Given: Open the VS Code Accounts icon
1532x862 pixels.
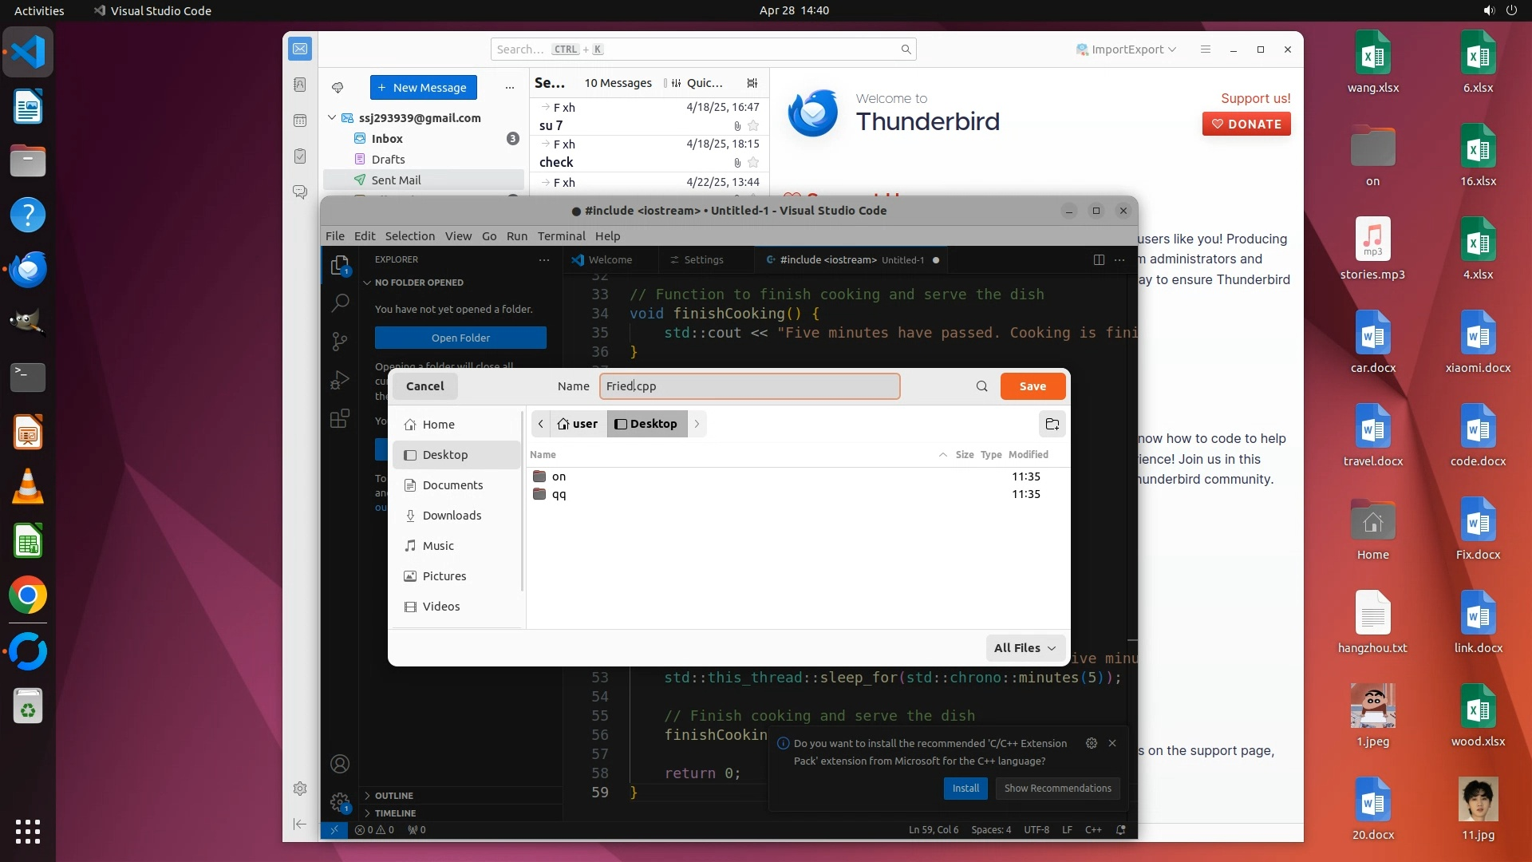Looking at the screenshot, I should [x=340, y=764].
